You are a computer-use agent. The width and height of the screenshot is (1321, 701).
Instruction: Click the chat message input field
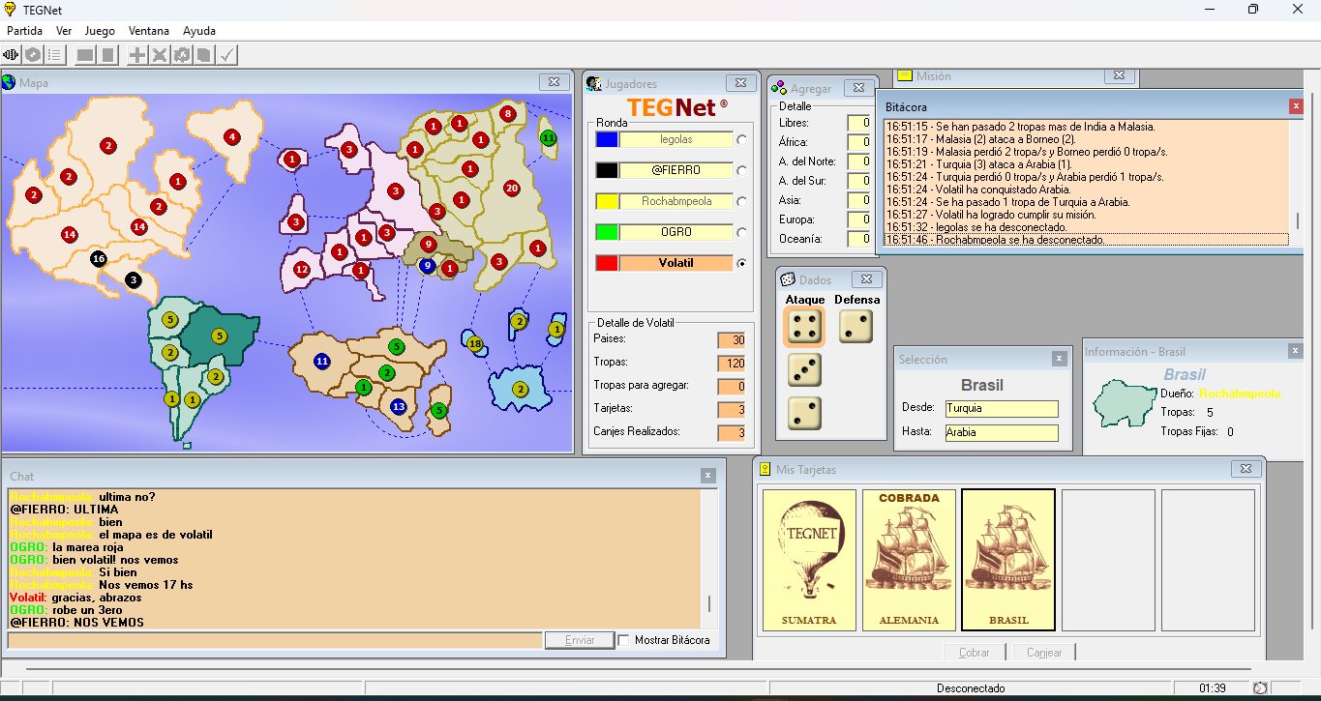(275, 640)
